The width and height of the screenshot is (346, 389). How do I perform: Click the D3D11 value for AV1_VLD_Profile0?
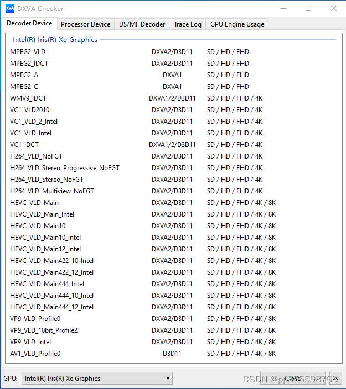(172, 354)
